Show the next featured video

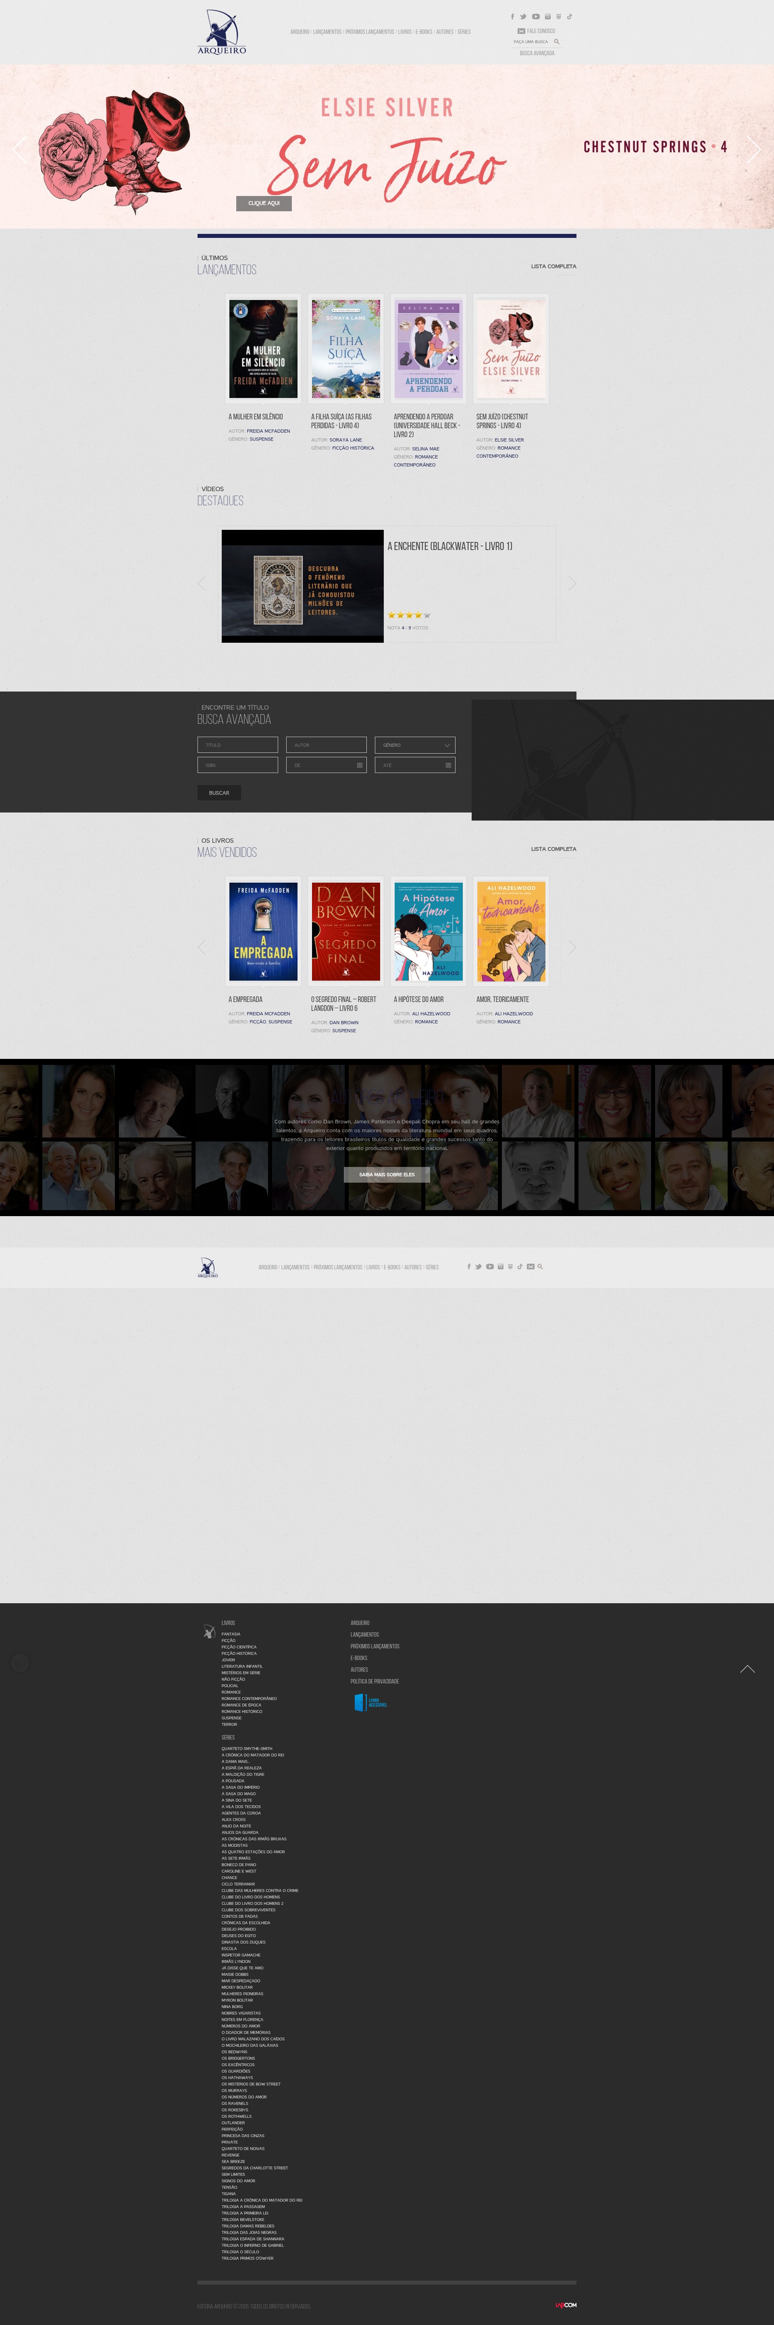click(x=572, y=584)
